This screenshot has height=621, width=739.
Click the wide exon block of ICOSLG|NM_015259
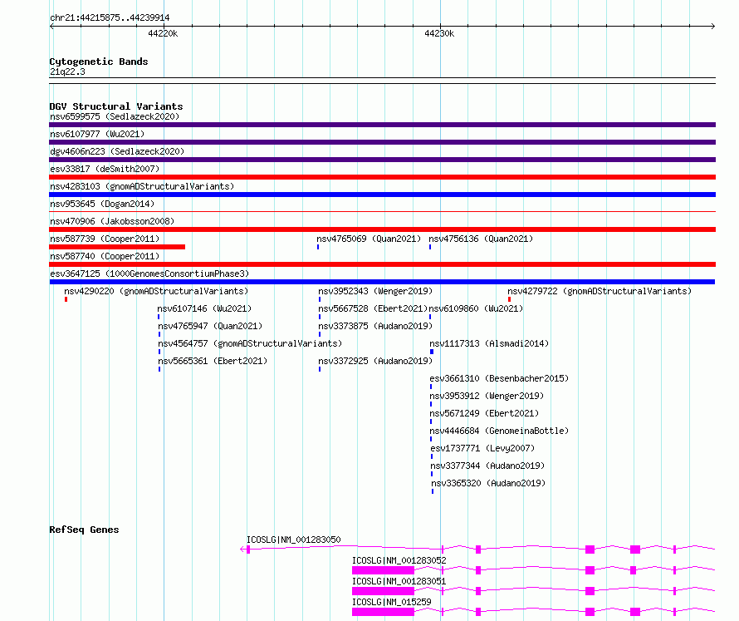tap(383, 612)
